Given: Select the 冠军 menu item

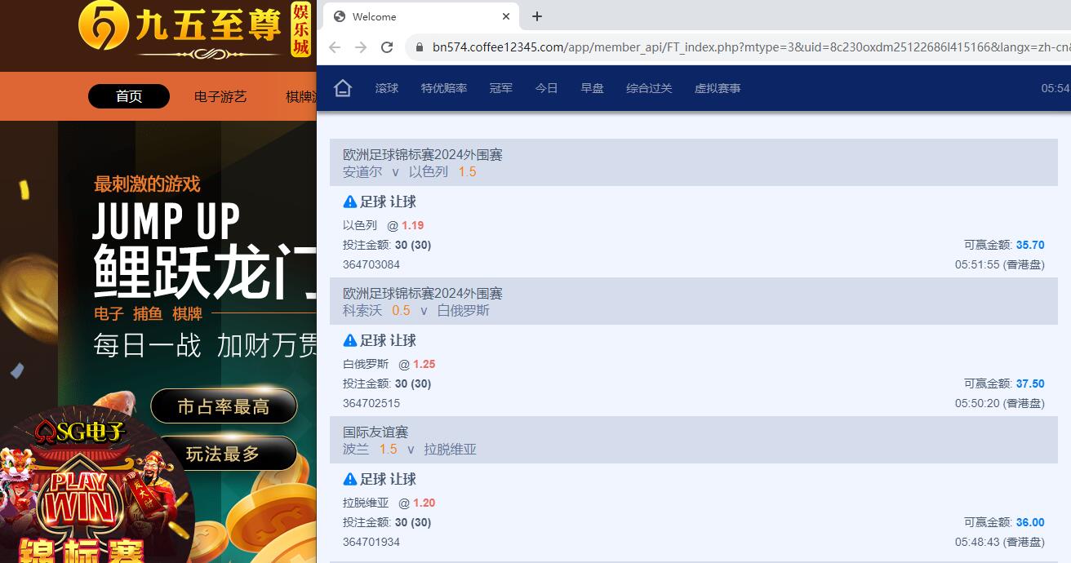Looking at the screenshot, I should click(501, 88).
